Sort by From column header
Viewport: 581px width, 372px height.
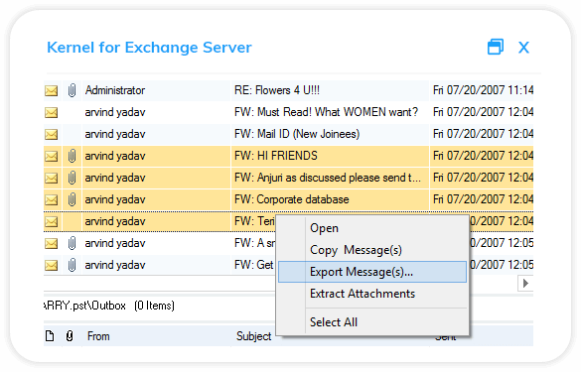[x=98, y=336]
